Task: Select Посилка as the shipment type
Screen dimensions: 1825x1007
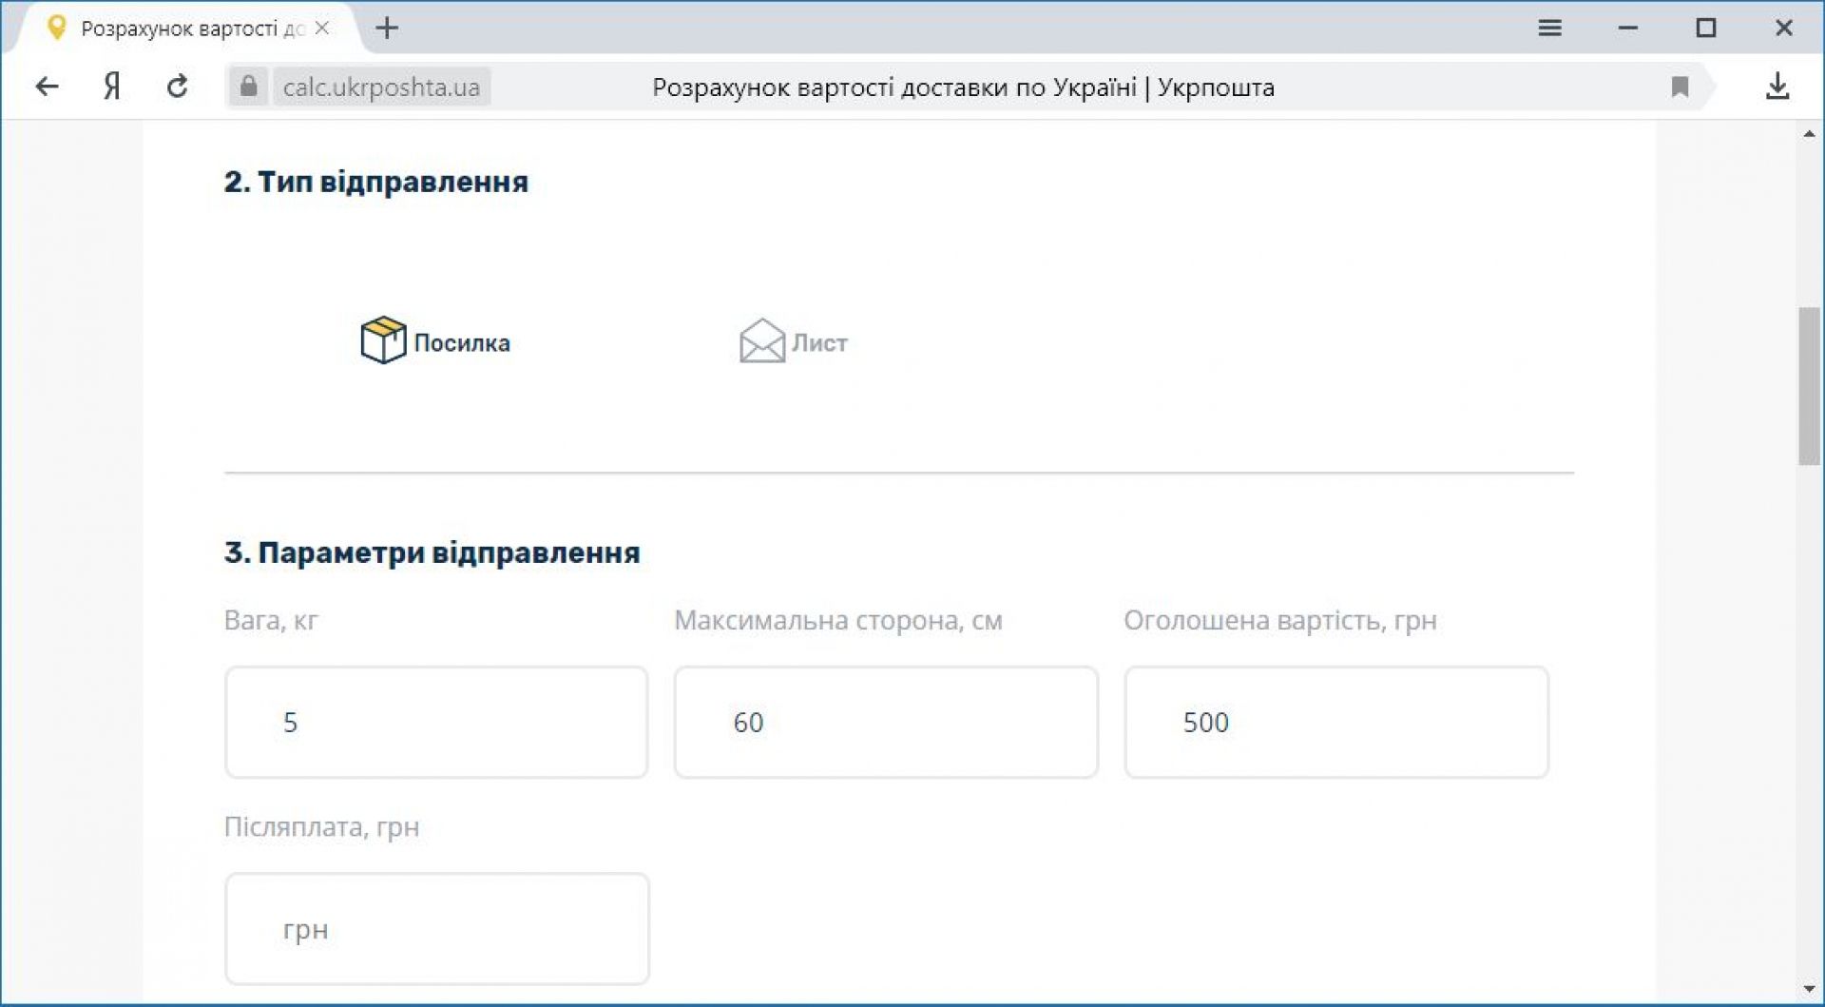Action: pos(435,341)
